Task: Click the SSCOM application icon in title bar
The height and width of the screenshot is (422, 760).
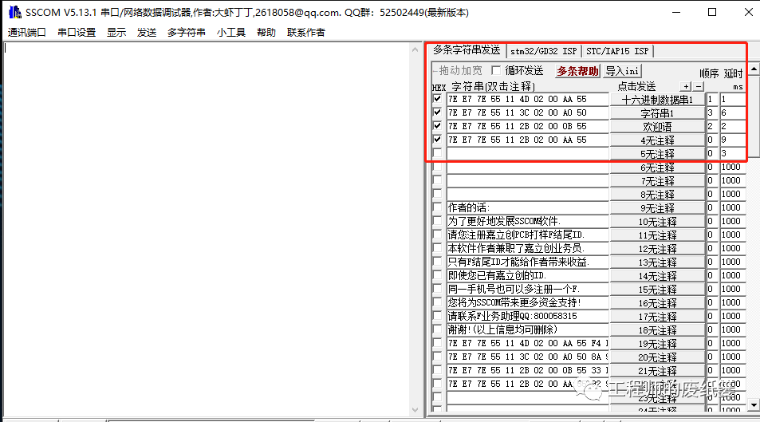Action: (15, 12)
